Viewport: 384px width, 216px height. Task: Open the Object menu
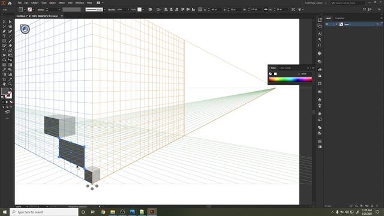35,3
